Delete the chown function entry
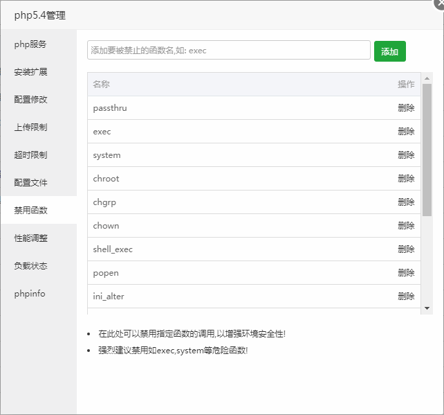444x415 pixels. (x=406, y=226)
